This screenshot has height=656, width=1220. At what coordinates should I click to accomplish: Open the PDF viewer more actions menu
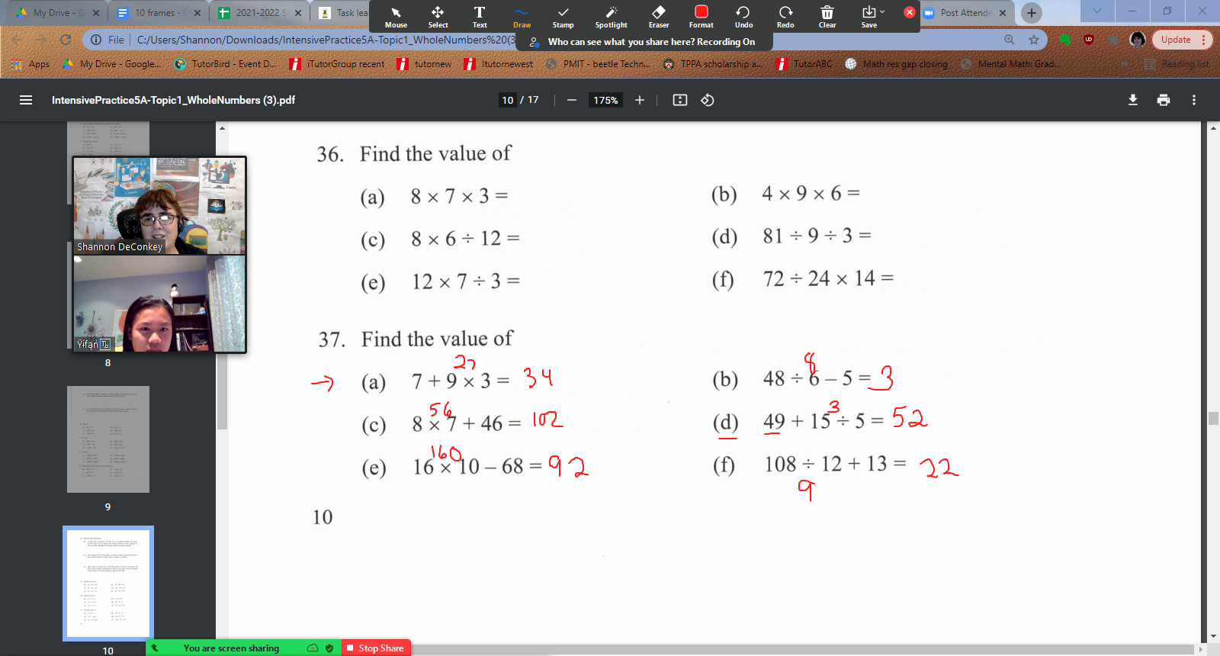pos(1194,100)
